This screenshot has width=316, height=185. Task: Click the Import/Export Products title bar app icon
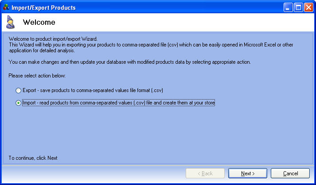6,7
